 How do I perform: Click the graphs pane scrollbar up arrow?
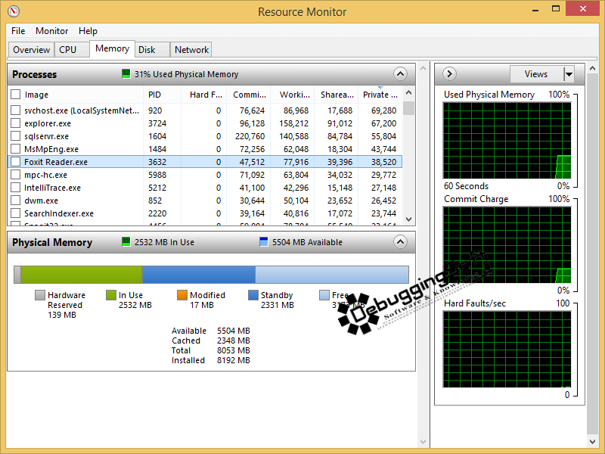592,69
